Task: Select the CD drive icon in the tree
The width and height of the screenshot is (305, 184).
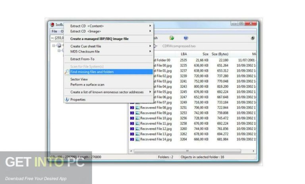Action: (59, 46)
